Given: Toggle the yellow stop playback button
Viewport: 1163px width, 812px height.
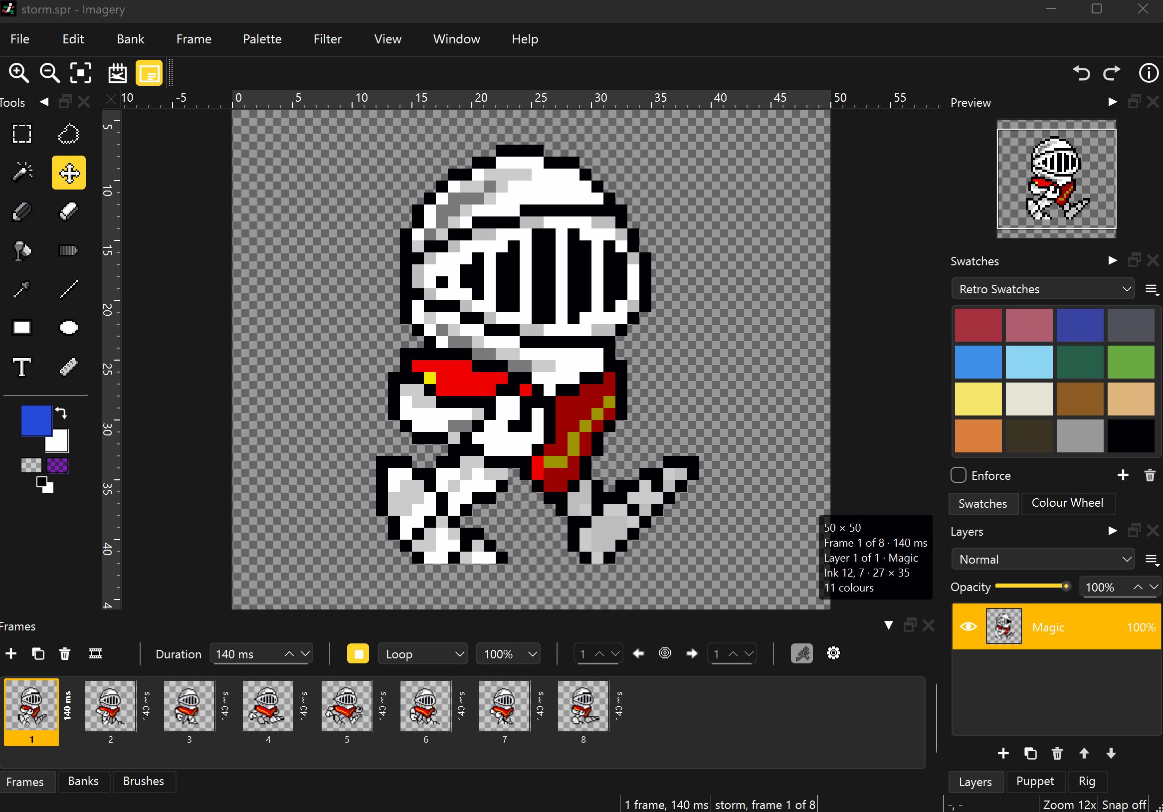Looking at the screenshot, I should 358,653.
